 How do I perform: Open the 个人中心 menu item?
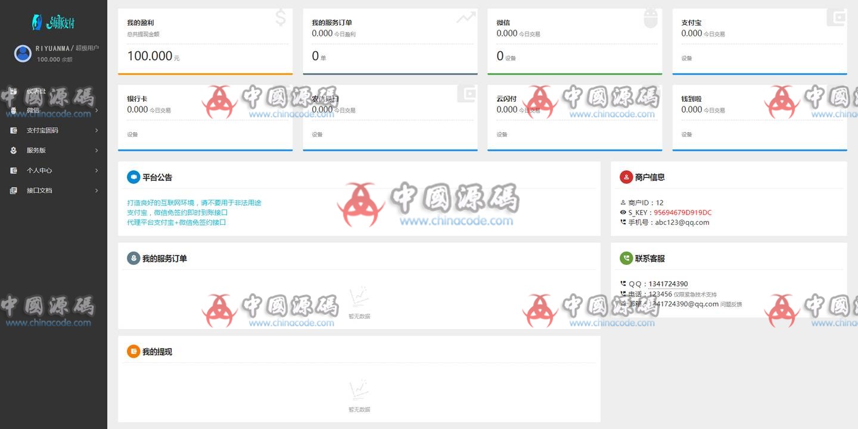(39, 170)
